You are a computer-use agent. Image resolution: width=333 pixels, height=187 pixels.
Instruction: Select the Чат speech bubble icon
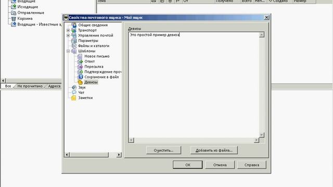coord(74,92)
